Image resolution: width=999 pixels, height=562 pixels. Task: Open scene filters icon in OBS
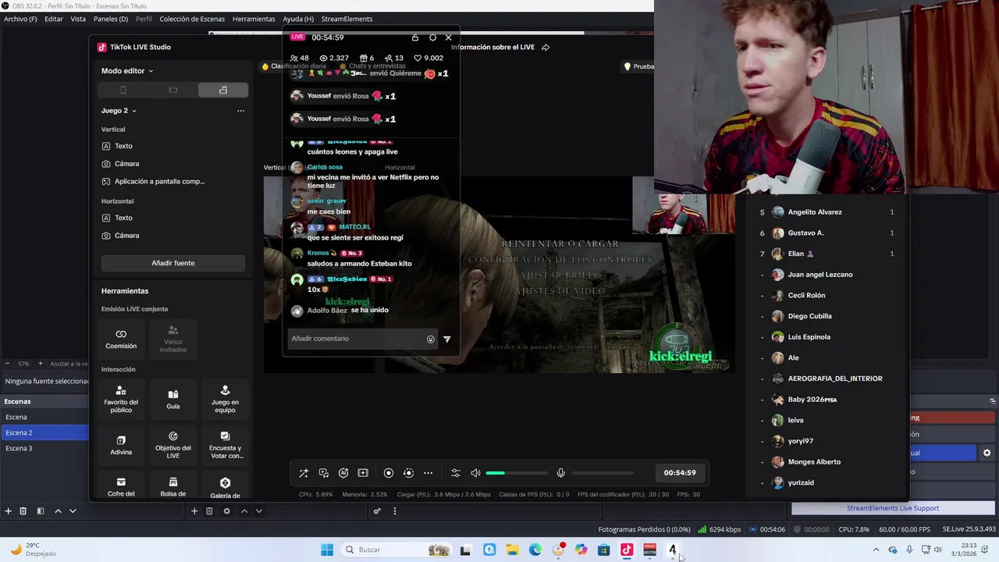pos(41,511)
